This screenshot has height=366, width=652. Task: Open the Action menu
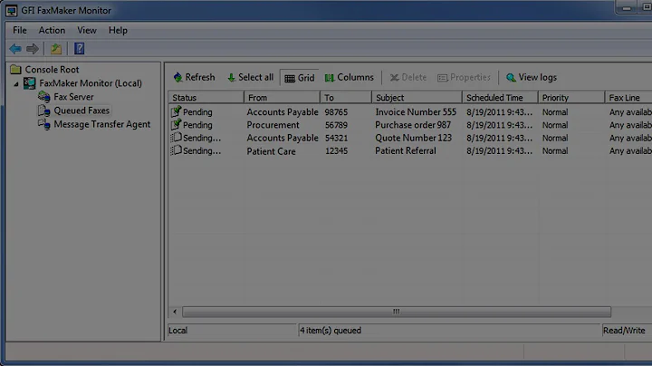click(x=52, y=31)
